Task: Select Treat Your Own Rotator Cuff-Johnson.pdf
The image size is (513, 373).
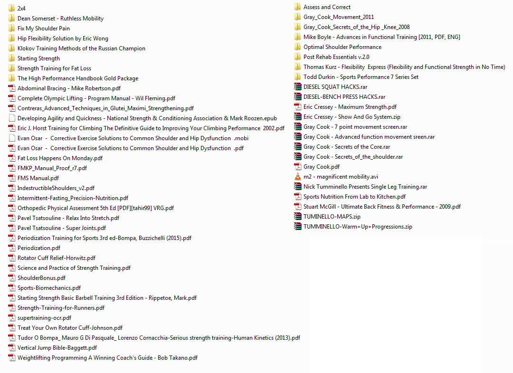Action: pyautogui.click(x=70, y=327)
